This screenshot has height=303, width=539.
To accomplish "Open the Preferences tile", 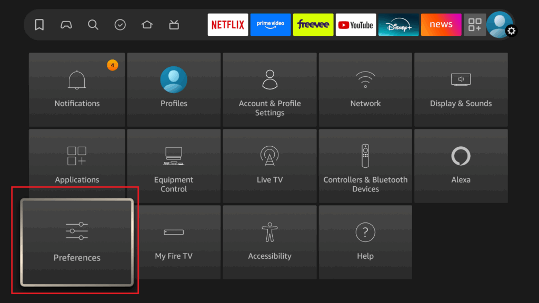I will pos(77,242).
